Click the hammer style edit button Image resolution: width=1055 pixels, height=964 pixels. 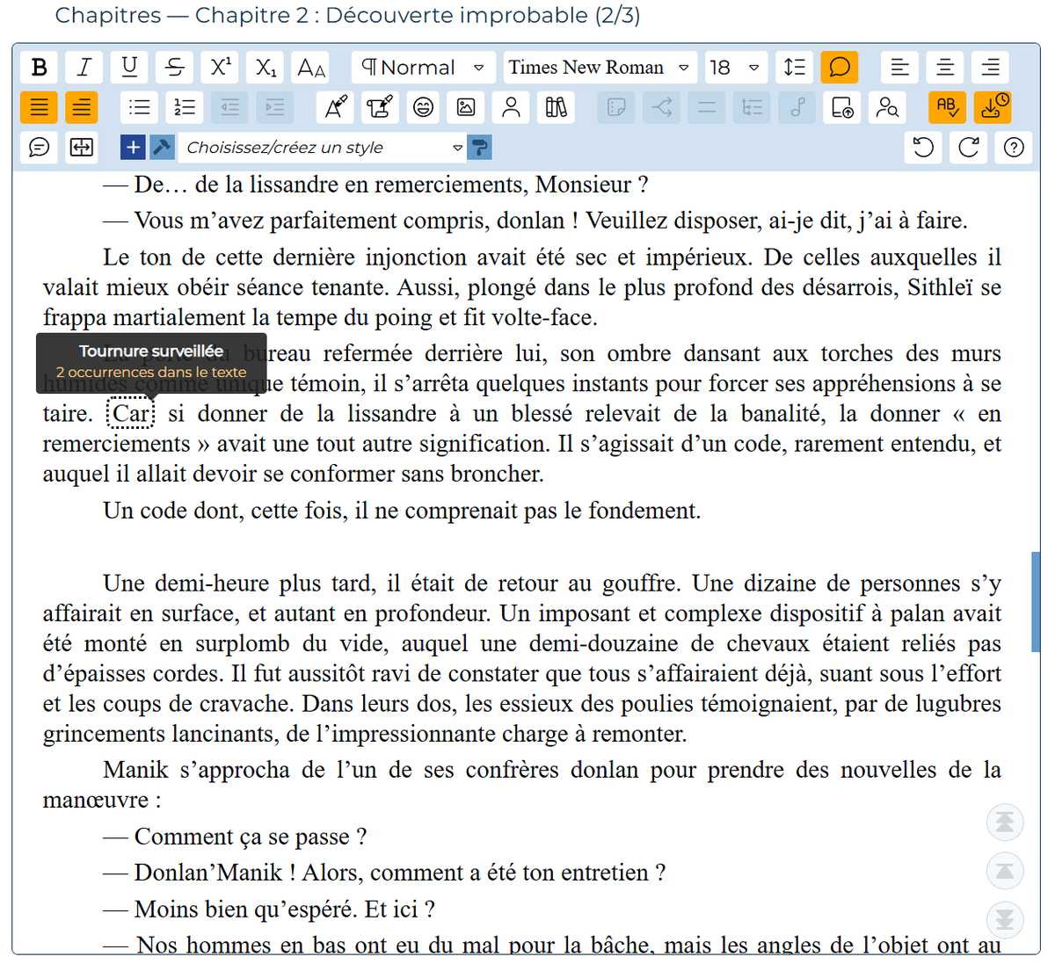[162, 147]
